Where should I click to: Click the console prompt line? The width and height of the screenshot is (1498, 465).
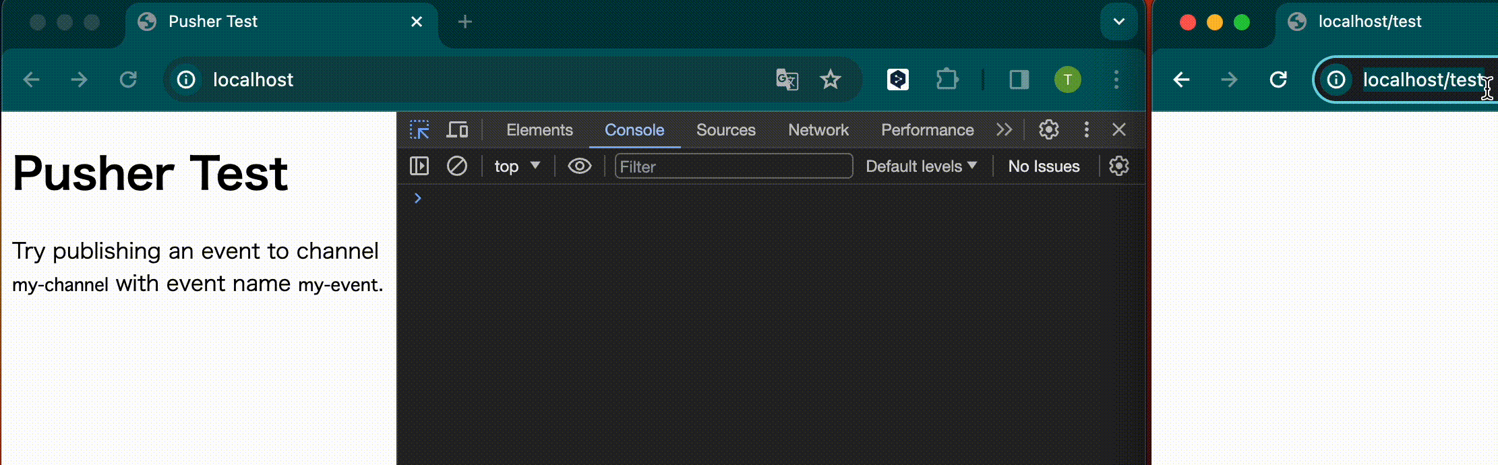[771, 198]
